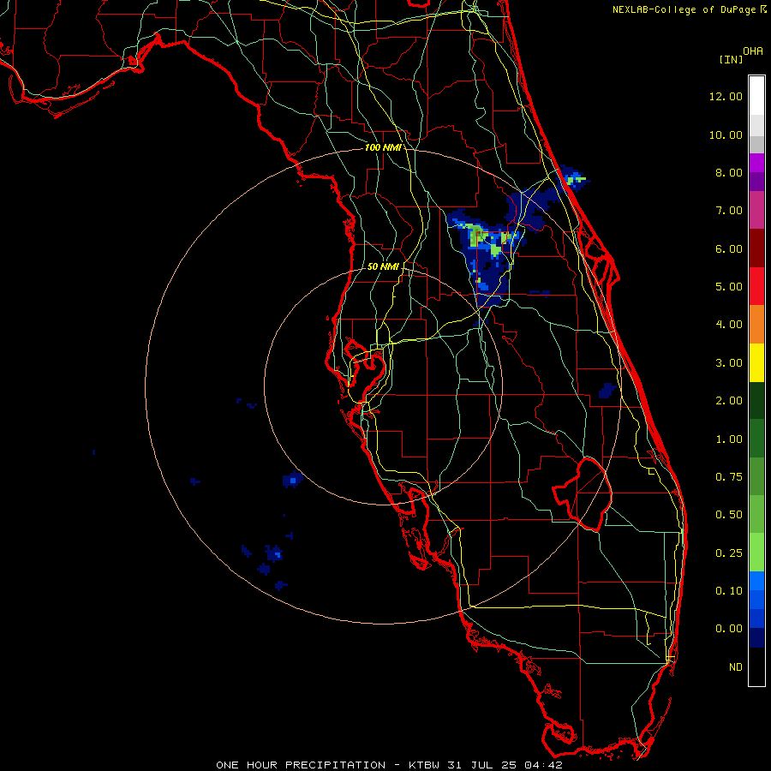Pick the darkest green swatch beside 2.00
Image resolution: width=771 pixels, height=771 pixels.
[x=756, y=400]
